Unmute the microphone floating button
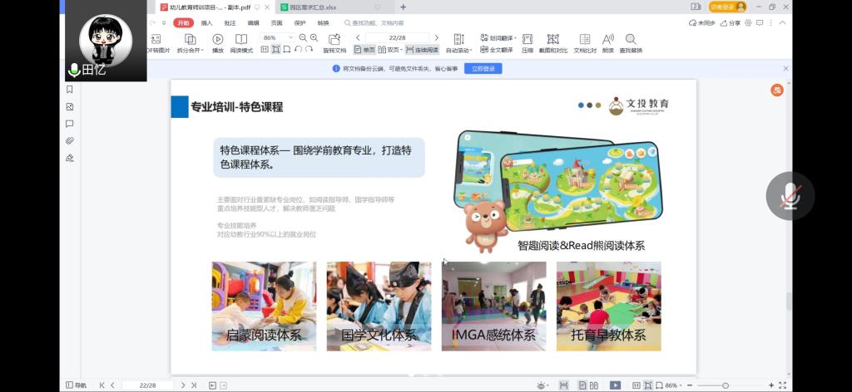Screen dimensions: 852x392 [790, 196]
